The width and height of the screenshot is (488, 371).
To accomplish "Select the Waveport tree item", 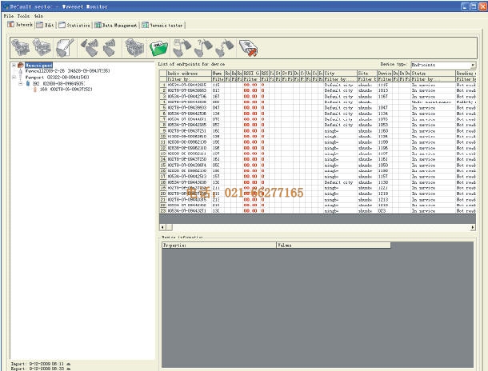I will pos(57,77).
